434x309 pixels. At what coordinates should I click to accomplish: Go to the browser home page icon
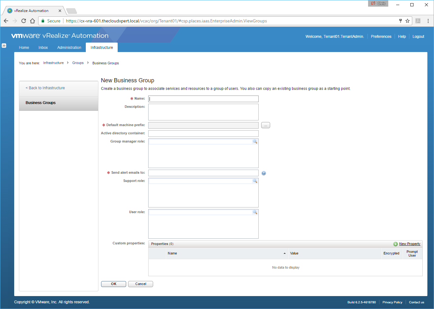pyautogui.click(x=32, y=21)
